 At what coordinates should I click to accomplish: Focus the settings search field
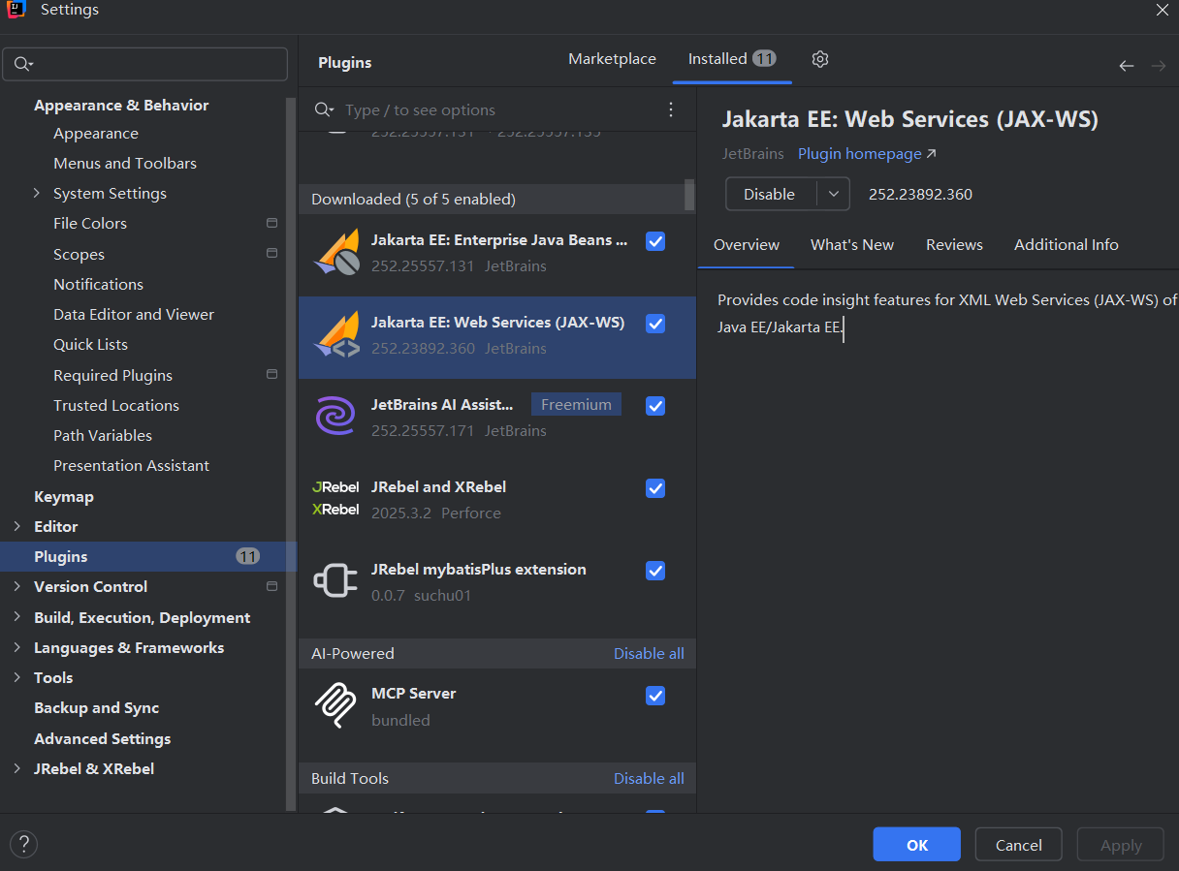[x=145, y=64]
